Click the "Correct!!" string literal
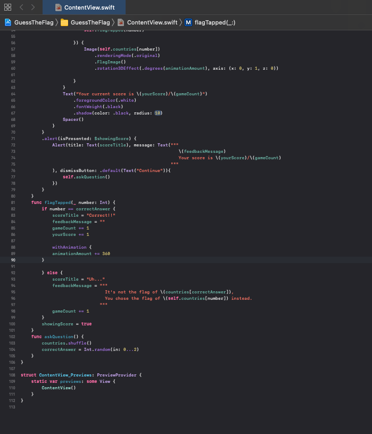Viewport: 372px width, 434px height. pyautogui.click(x=101, y=215)
